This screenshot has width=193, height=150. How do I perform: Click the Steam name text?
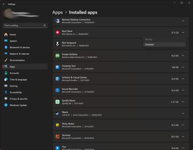(x=65, y=112)
